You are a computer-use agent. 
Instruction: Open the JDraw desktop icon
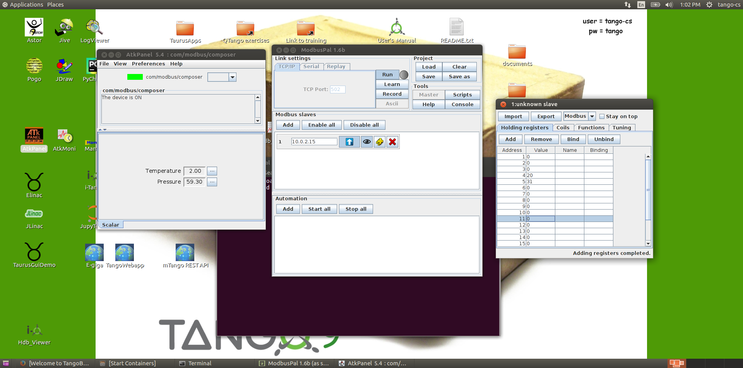coord(64,70)
